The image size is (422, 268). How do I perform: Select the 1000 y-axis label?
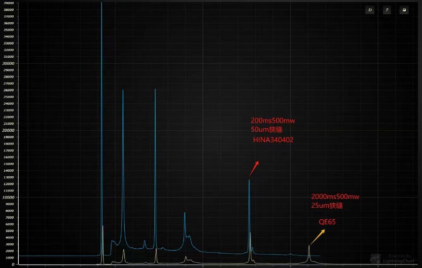(x=9, y=258)
